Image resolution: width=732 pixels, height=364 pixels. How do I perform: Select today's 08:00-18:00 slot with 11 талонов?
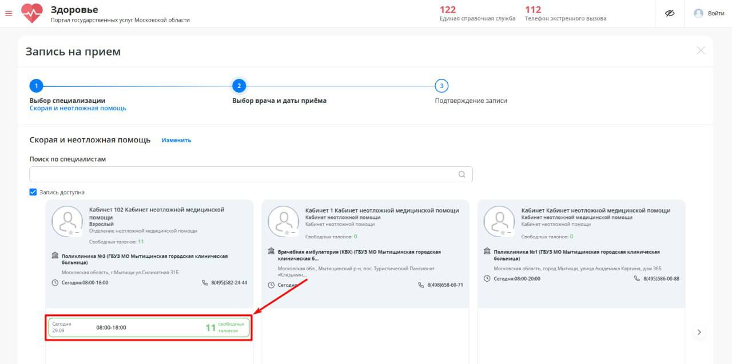[149, 328]
